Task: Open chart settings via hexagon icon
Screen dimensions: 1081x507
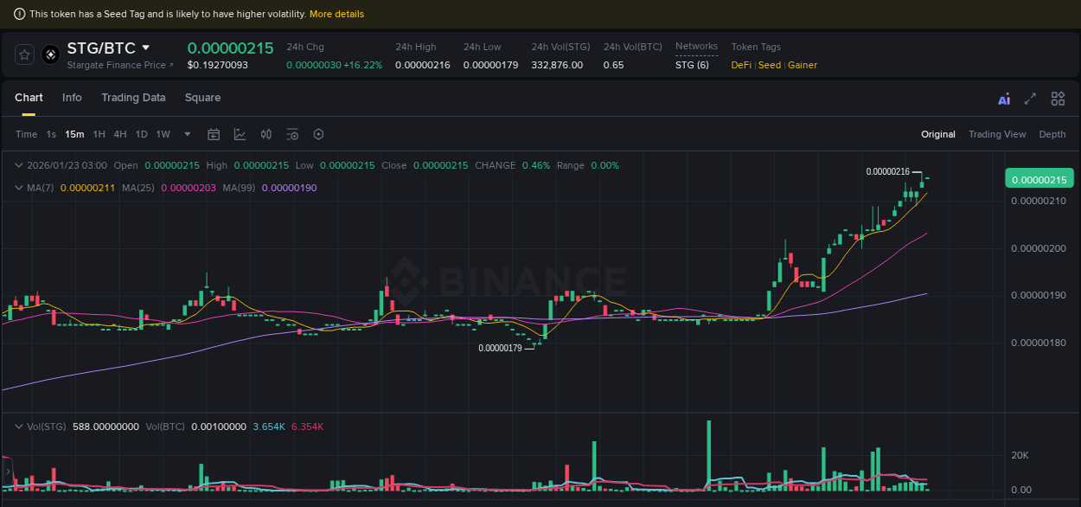Action: (318, 134)
